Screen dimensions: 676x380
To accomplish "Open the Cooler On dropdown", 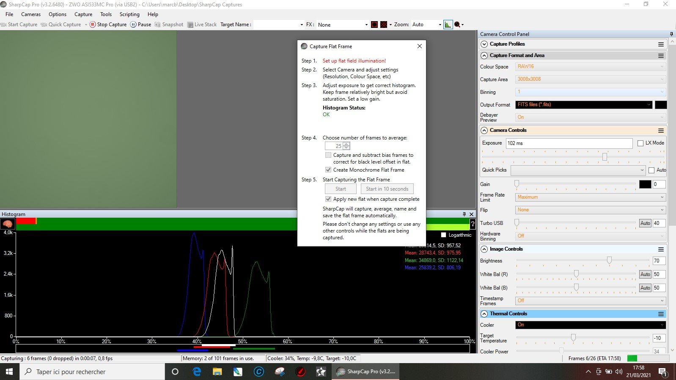I will (591, 325).
